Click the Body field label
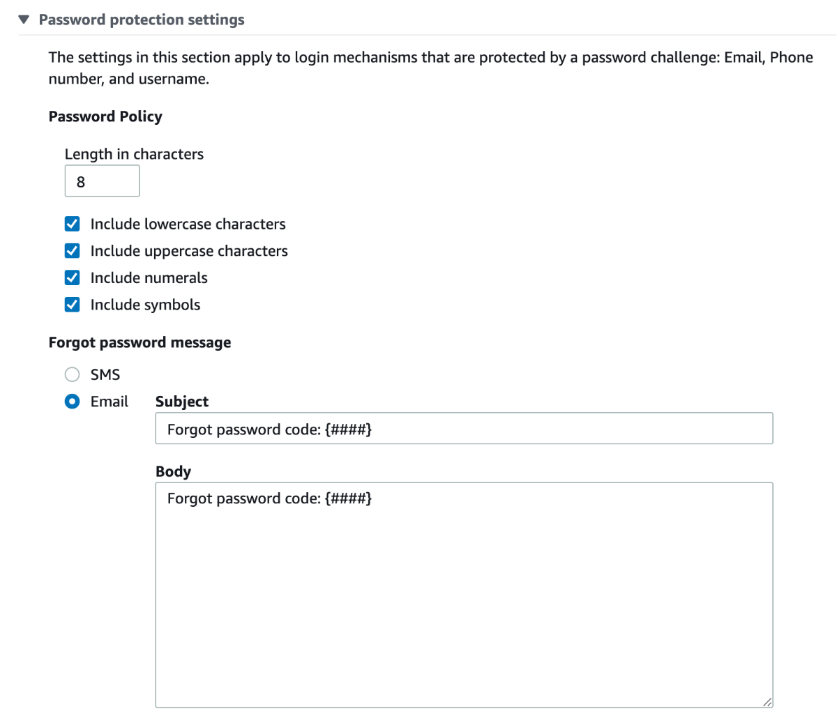This screenshot has width=837, height=723. pyautogui.click(x=173, y=471)
